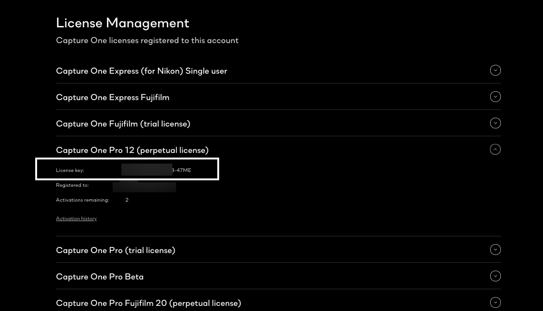543x311 pixels.
Task: Expand Capture One Pro Beta chevron
Action: coord(495,276)
